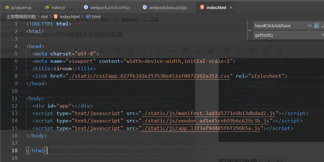Click the html symbol cube icon in breadcrumb
The width and height of the screenshot is (324, 162).
tap(88, 17)
